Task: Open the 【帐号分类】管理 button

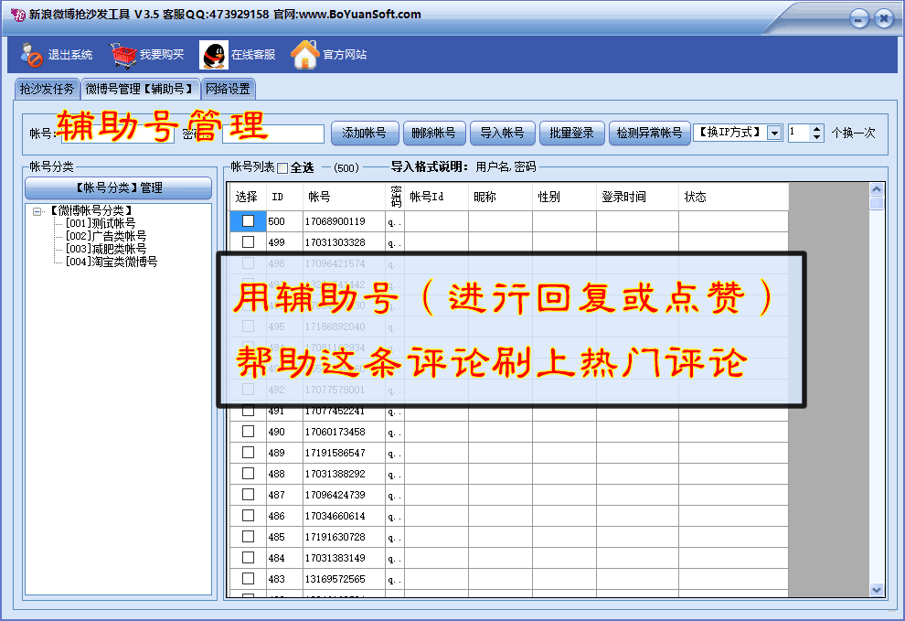Action: click(118, 187)
